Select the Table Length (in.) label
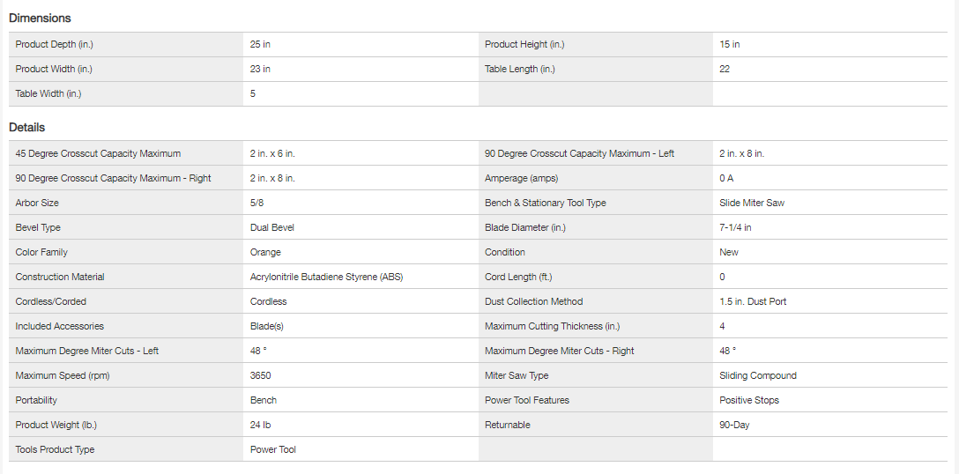This screenshot has width=959, height=474. (520, 69)
